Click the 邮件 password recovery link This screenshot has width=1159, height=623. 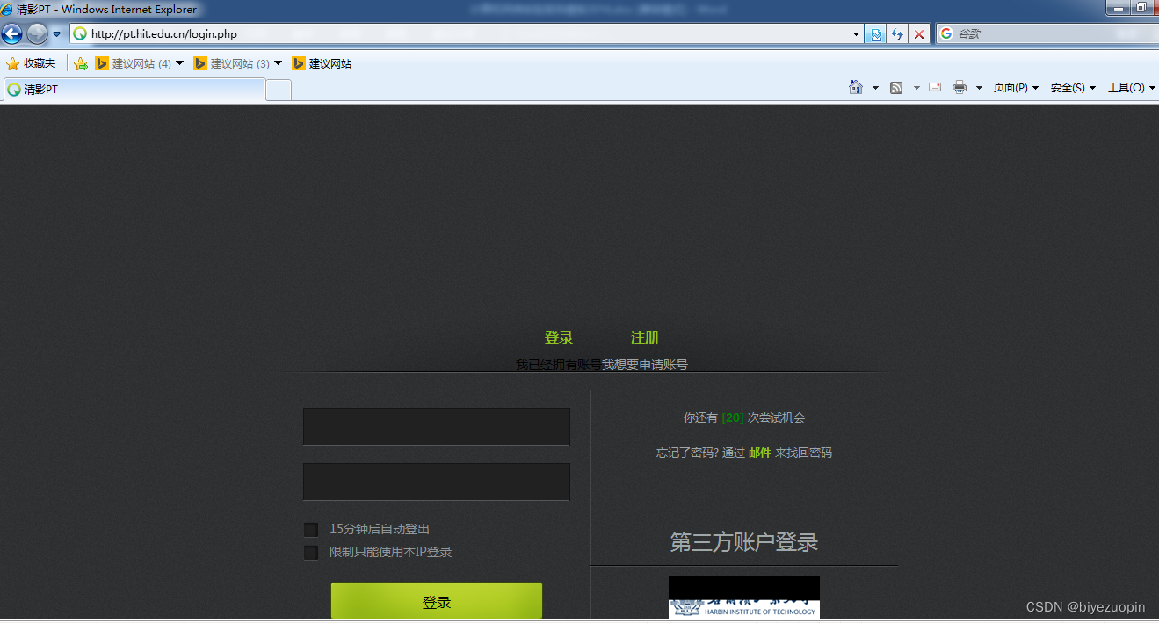761,452
